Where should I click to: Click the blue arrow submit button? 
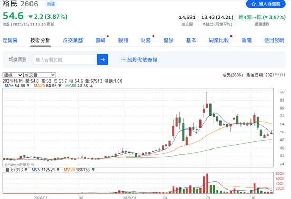tap(103, 59)
